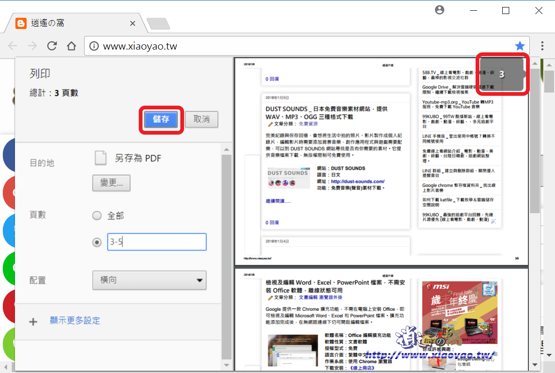Open a new tab button
555x373 pixels.
(158, 23)
